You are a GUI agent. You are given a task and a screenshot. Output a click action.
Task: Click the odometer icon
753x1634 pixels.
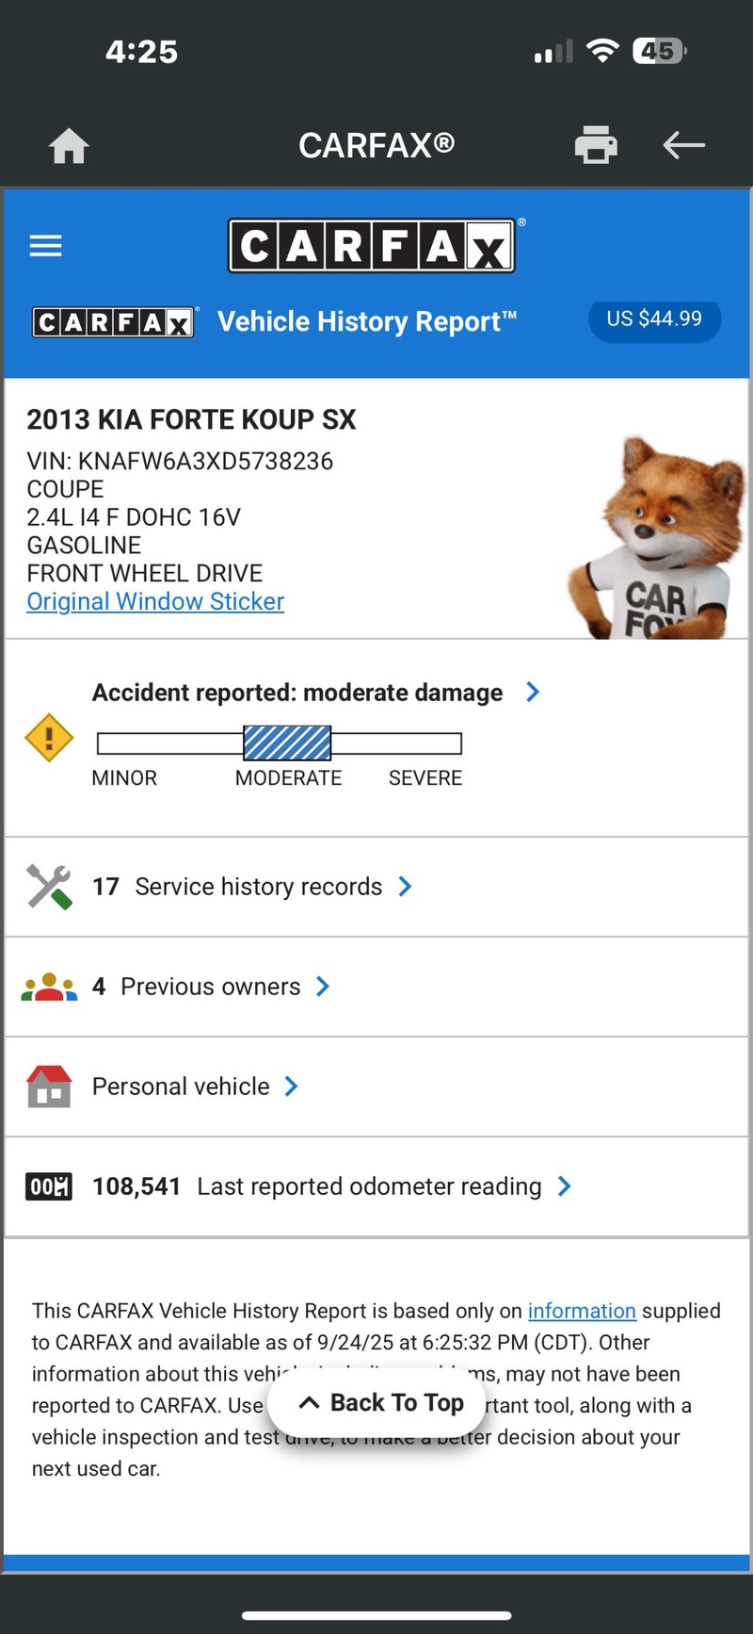click(x=49, y=1186)
